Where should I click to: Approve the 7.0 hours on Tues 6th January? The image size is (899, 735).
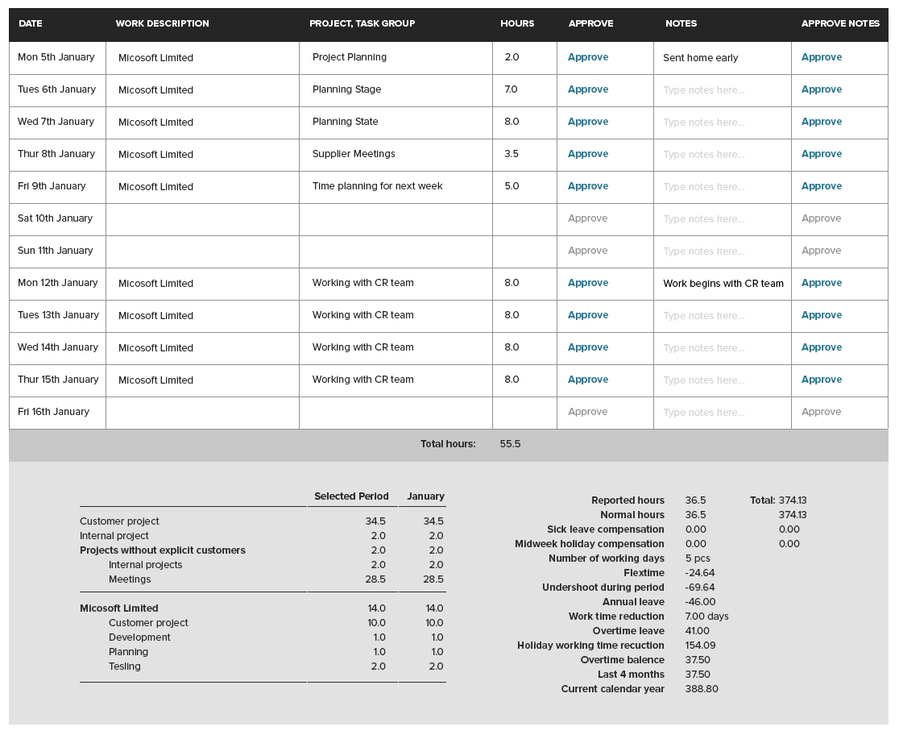point(587,89)
